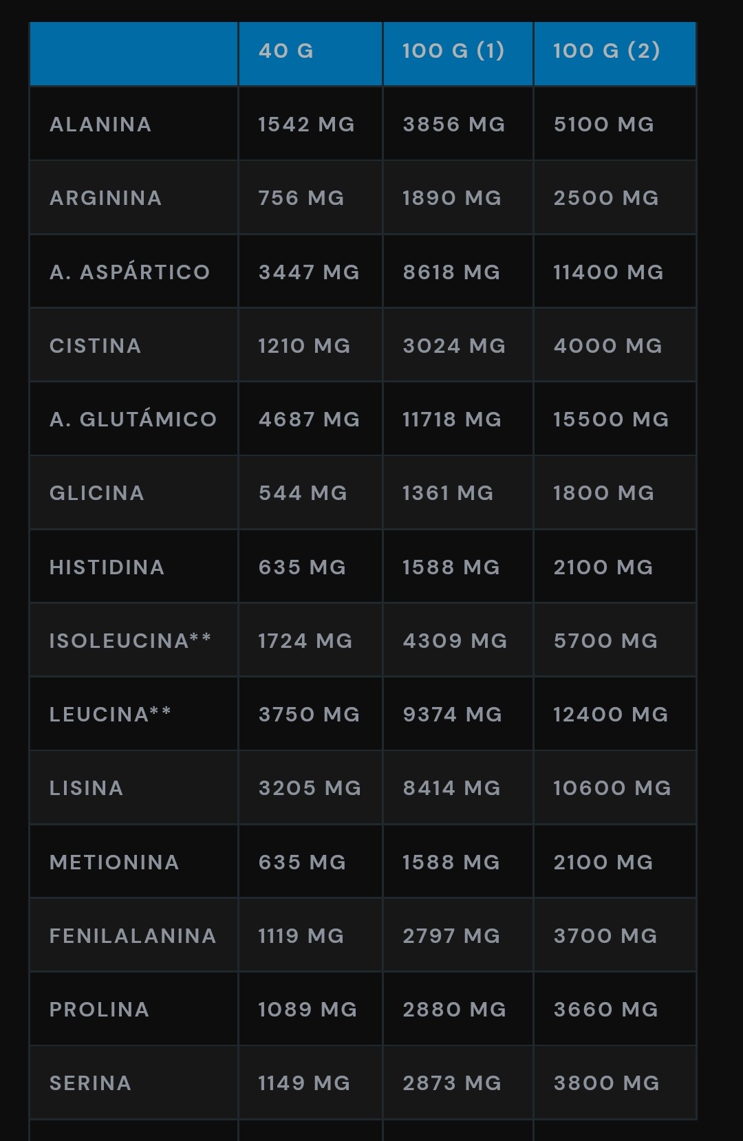Viewport: 743px width, 1141px height.
Task: Click the 12400 MG leucina value
Action: (611, 715)
